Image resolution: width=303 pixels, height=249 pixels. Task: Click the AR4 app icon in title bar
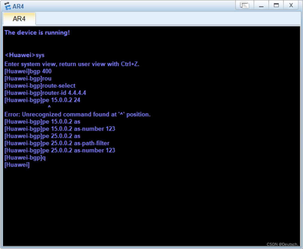click(7, 6)
